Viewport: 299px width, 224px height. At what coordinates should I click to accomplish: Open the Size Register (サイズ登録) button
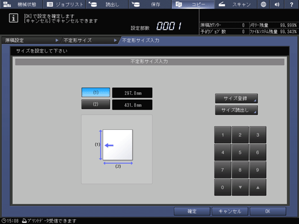tap(237, 99)
